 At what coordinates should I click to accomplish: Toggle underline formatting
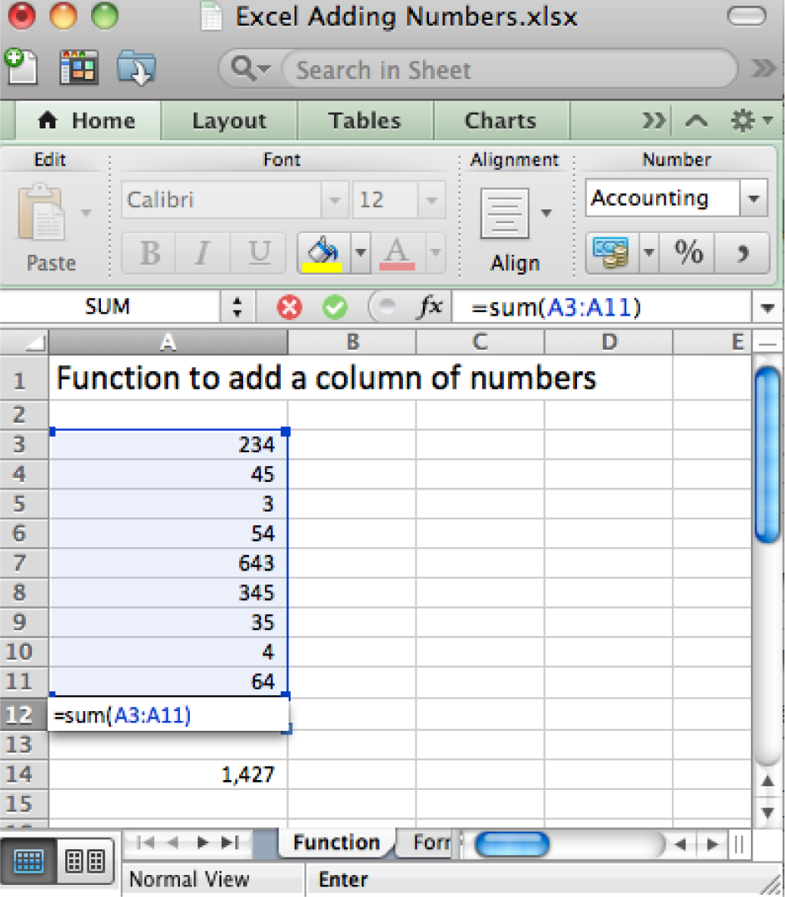coord(259,253)
